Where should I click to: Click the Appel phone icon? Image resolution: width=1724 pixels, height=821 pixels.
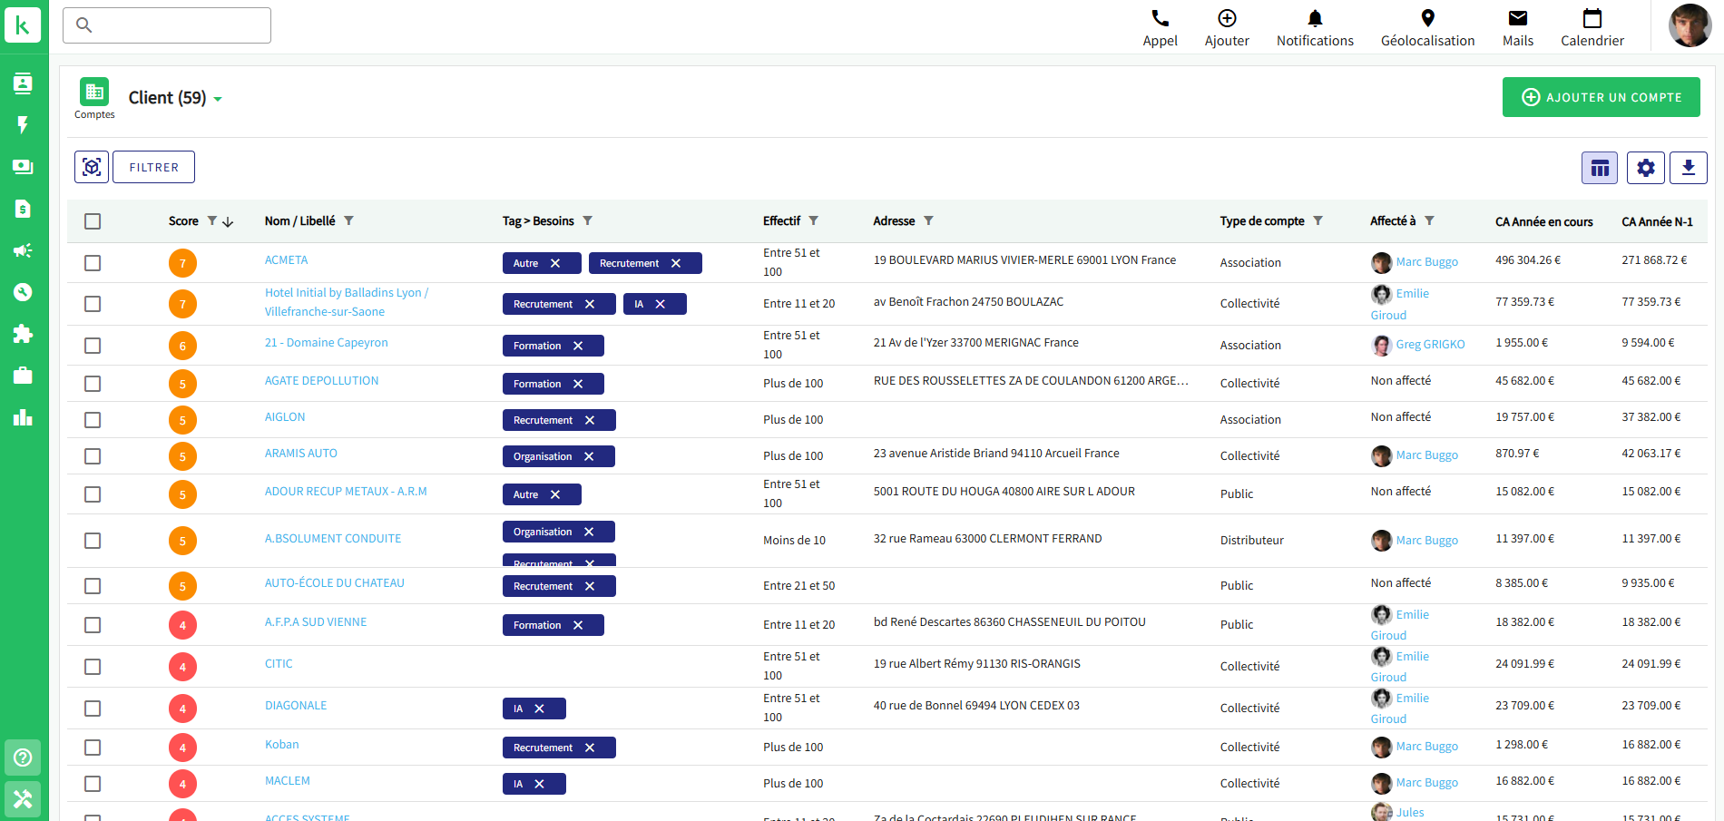click(1160, 19)
